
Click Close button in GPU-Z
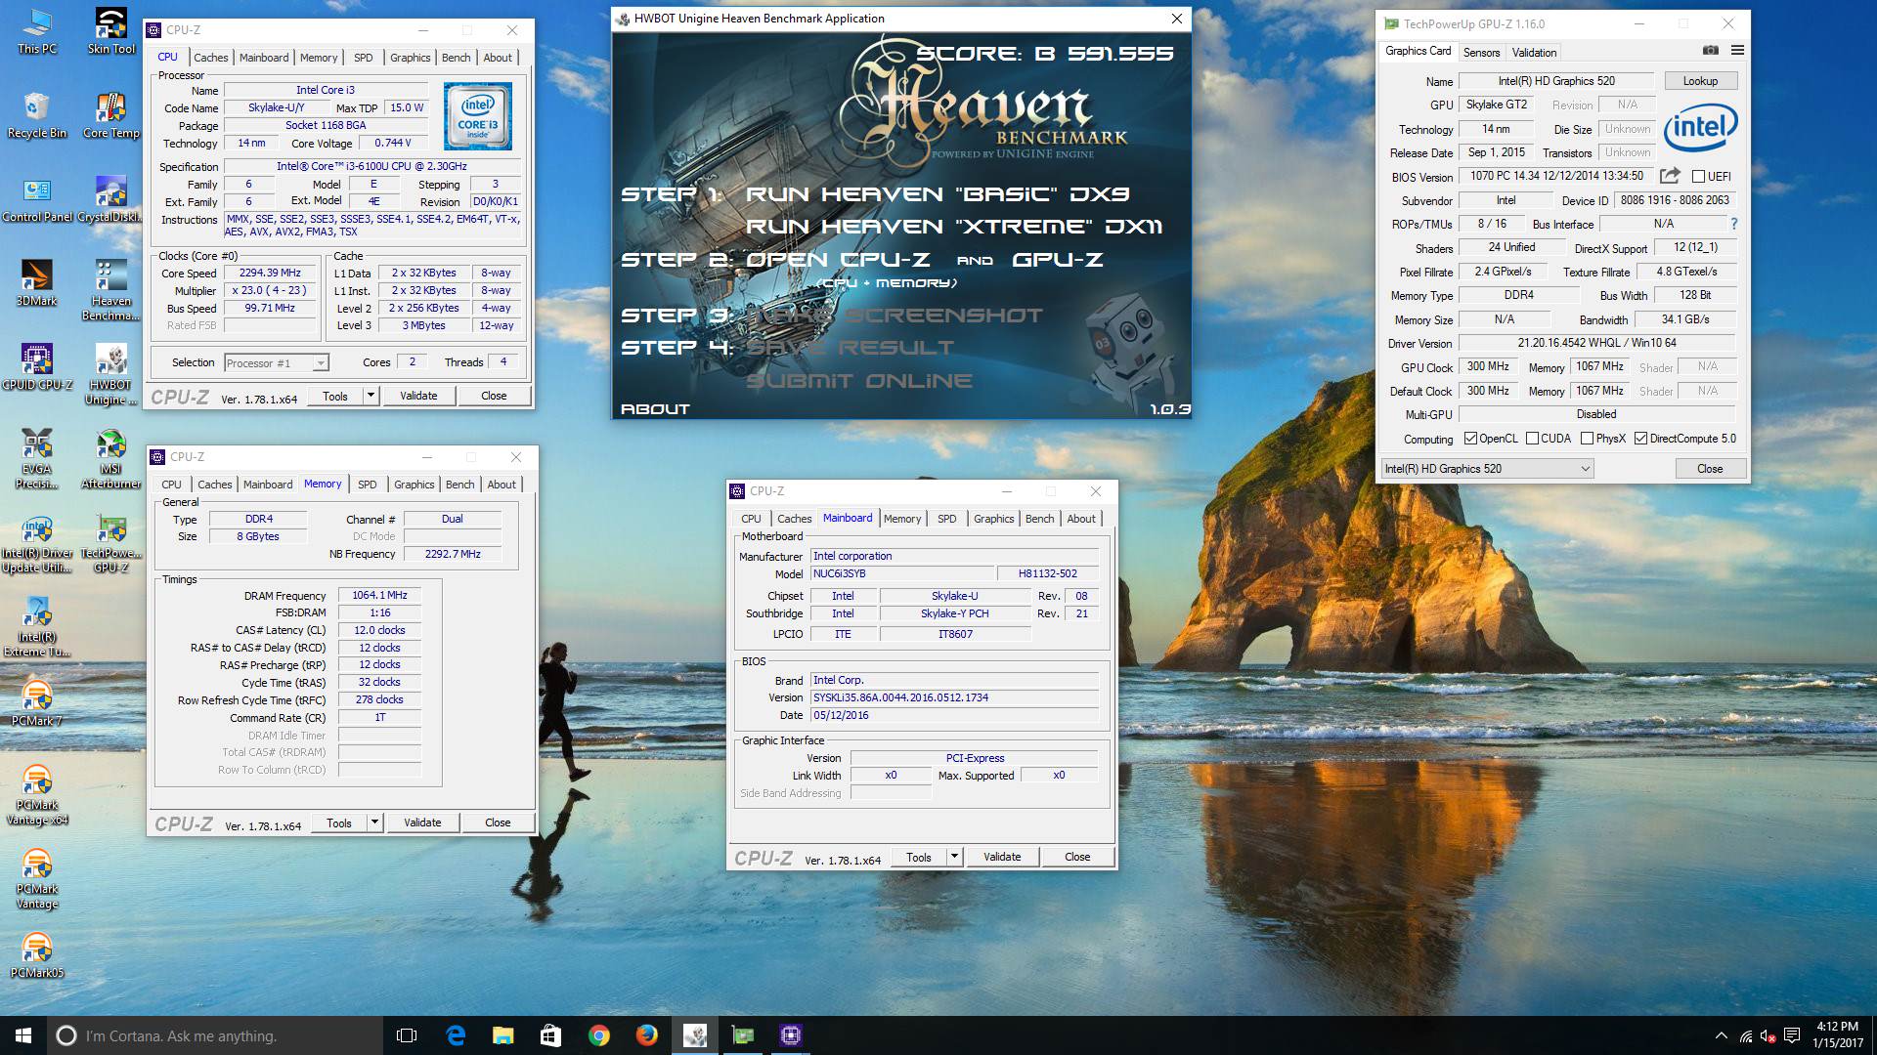point(1710,469)
